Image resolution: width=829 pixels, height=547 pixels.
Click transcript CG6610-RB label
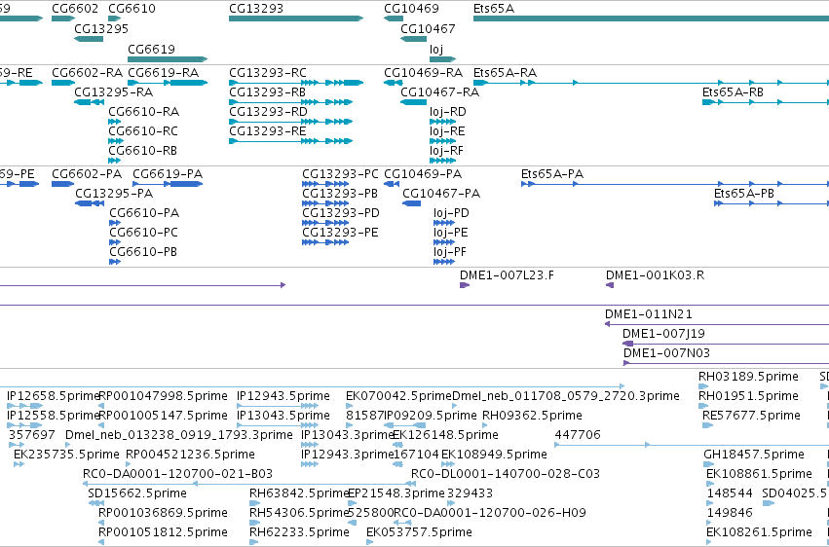pyautogui.click(x=143, y=151)
